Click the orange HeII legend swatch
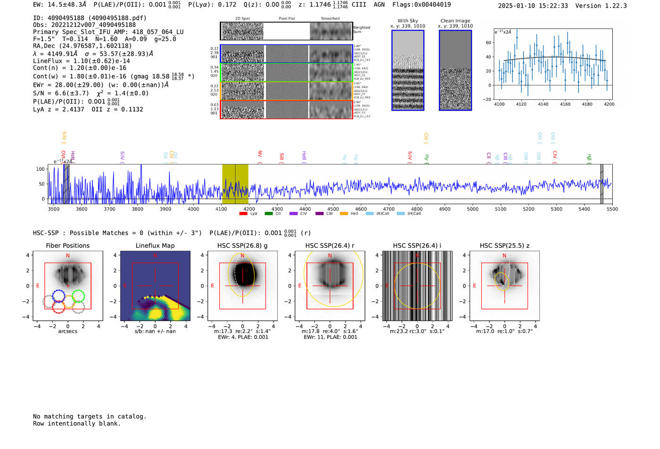Viewport: 660px width, 449px height. click(344, 214)
